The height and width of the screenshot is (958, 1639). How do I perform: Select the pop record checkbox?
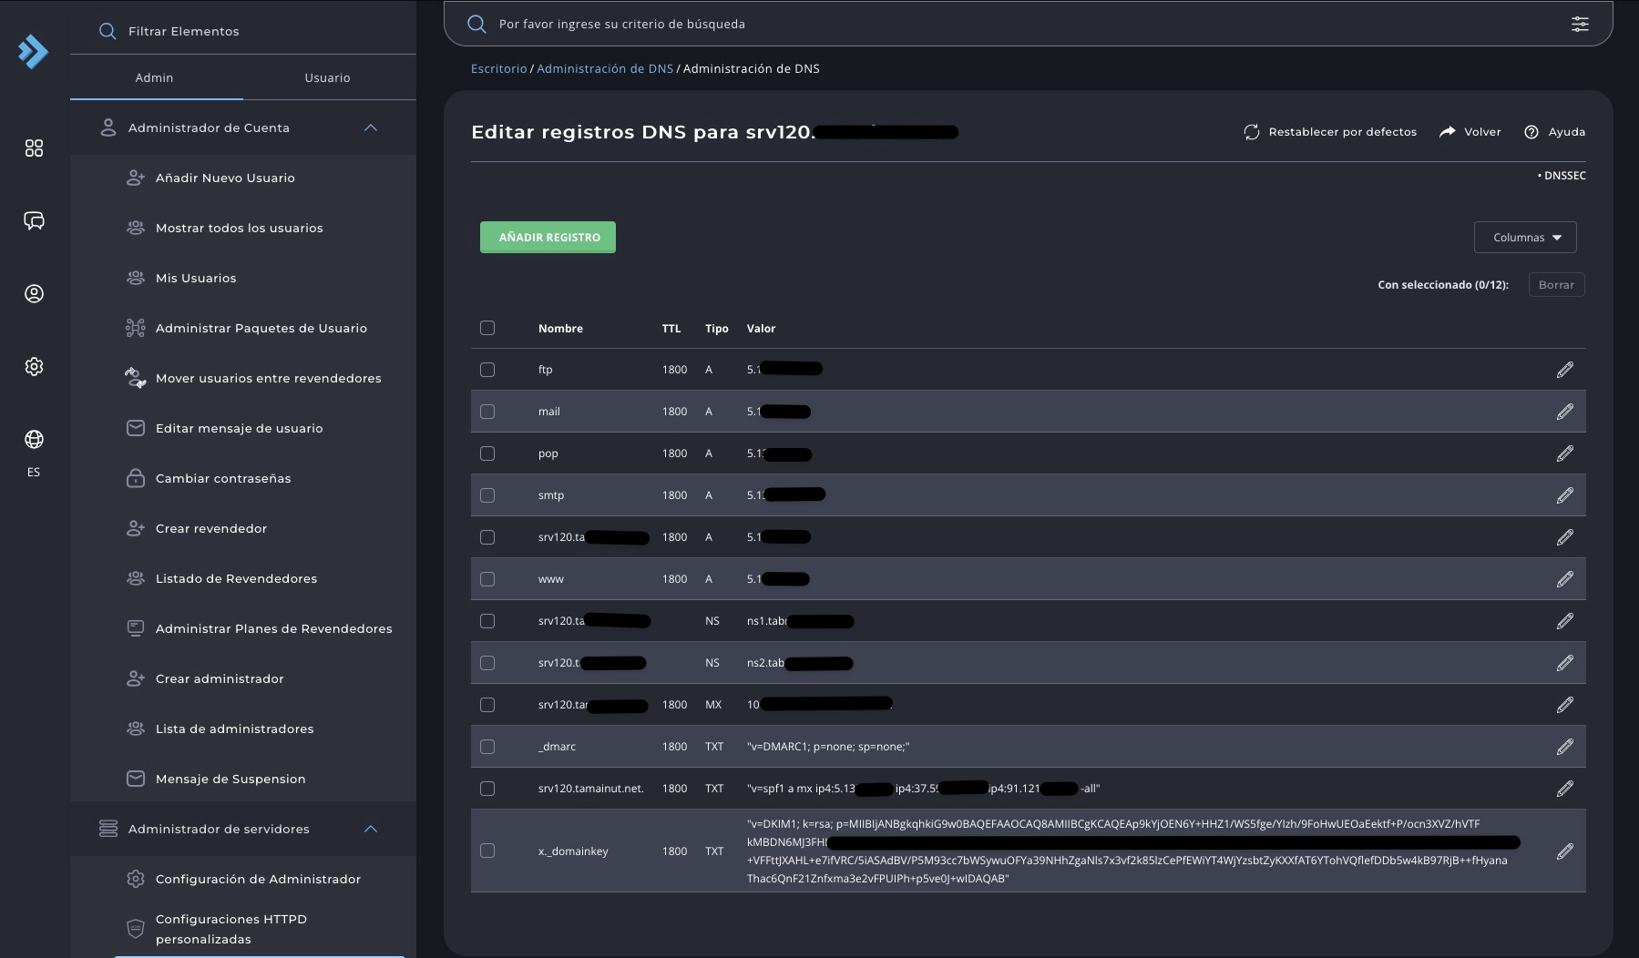(487, 454)
